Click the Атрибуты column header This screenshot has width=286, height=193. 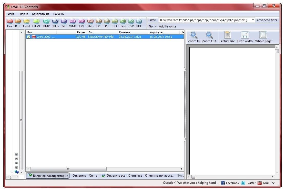[164, 32]
